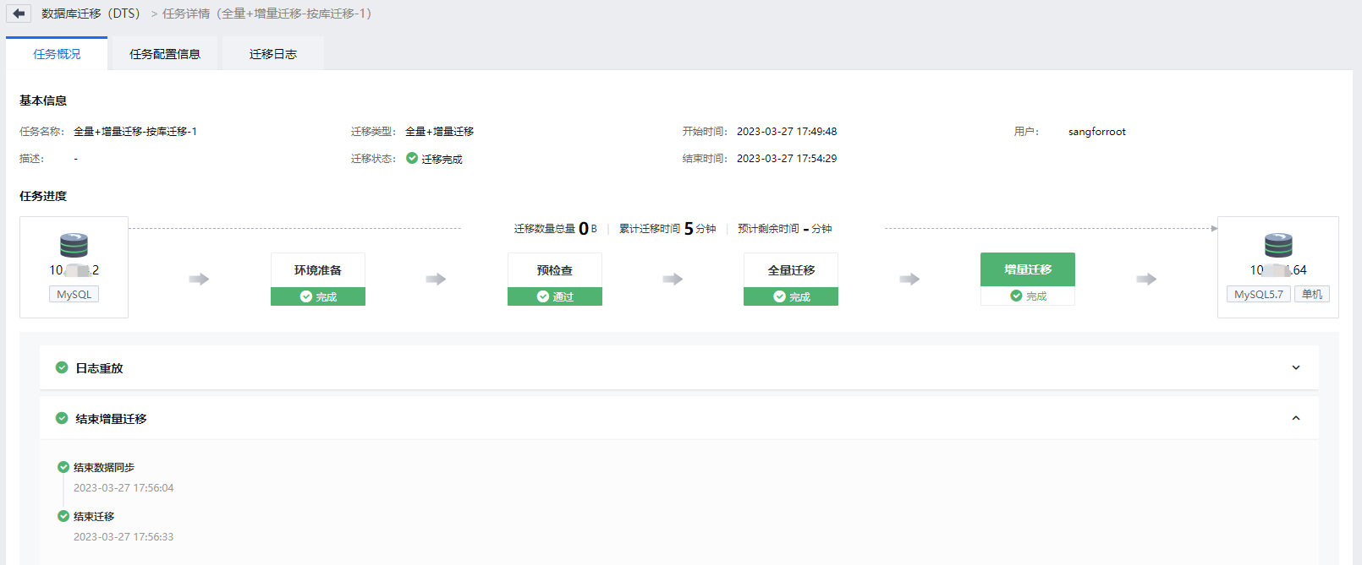Select the 环境准备 progress step

pyautogui.click(x=318, y=270)
